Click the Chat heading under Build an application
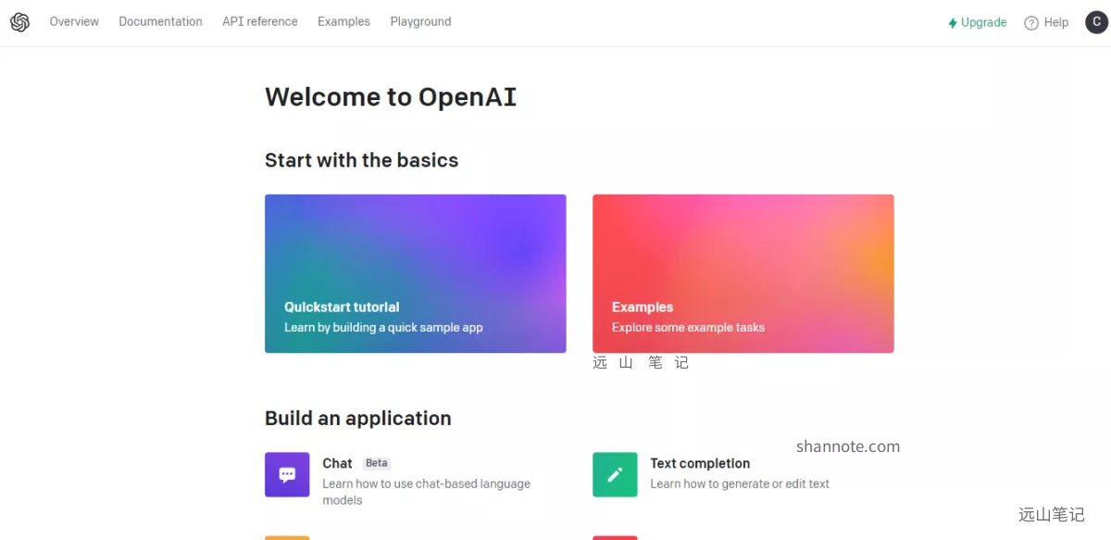This screenshot has height=540, width=1111. [337, 463]
